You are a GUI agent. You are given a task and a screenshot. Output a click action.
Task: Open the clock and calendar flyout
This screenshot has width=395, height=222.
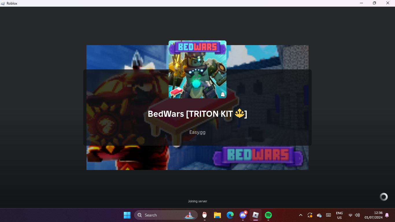coord(374,215)
